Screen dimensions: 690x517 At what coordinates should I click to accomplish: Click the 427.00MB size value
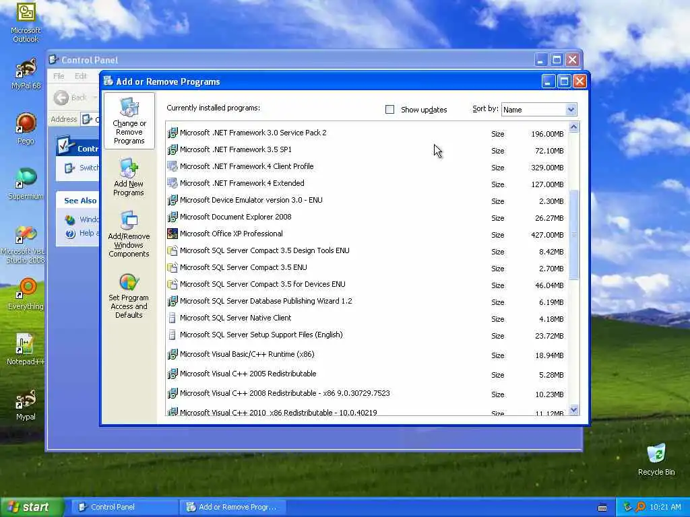pos(547,235)
